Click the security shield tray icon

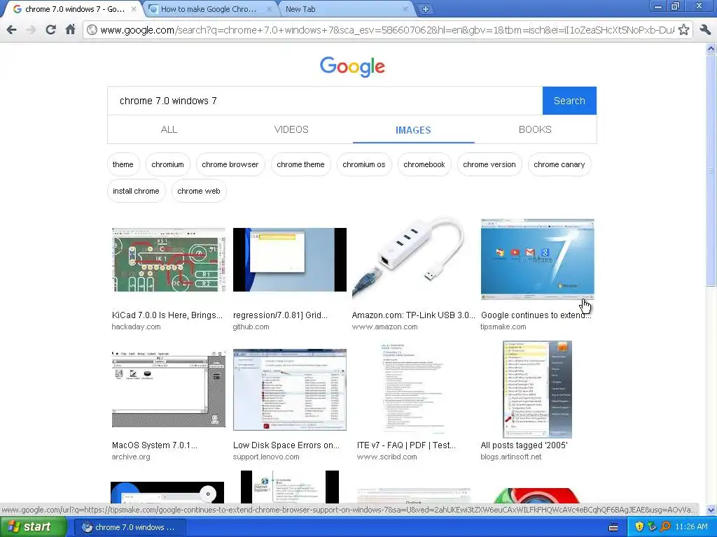(639, 527)
